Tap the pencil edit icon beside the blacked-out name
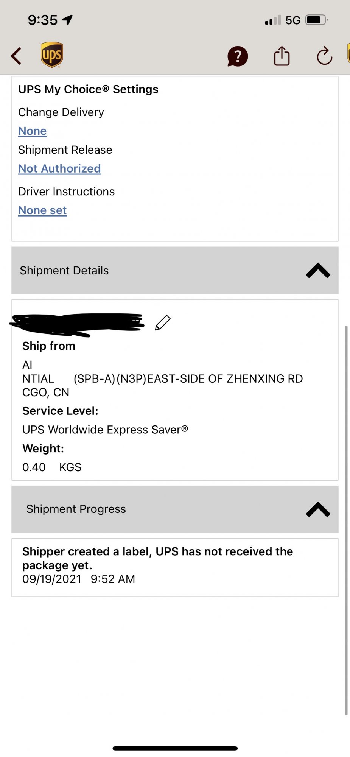Viewport: 350px width, 757px height. point(163,322)
